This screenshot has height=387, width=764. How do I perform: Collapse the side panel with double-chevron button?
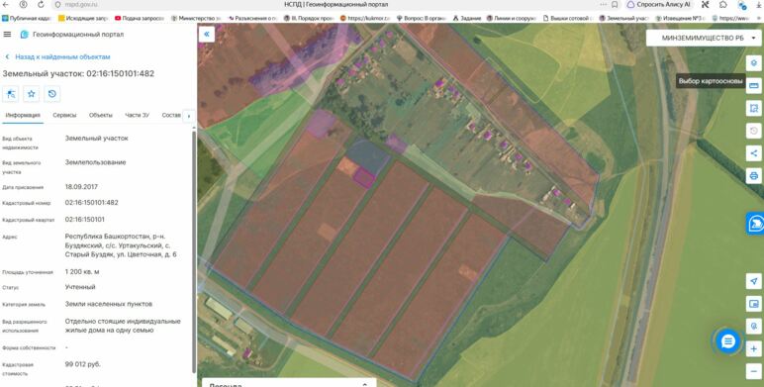tap(207, 34)
